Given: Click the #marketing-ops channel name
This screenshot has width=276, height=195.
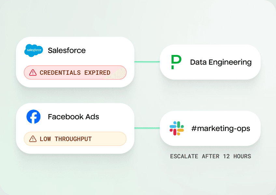Looking at the screenshot, I should point(221,128).
